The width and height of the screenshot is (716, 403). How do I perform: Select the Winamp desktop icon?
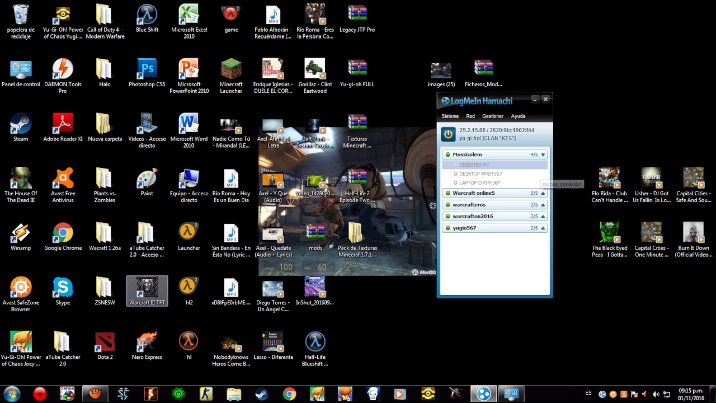(21, 237)
